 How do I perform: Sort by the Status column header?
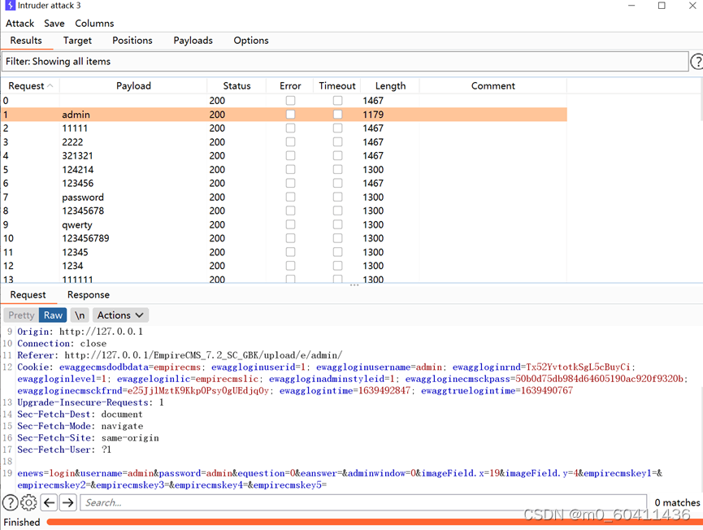point(237,85)
